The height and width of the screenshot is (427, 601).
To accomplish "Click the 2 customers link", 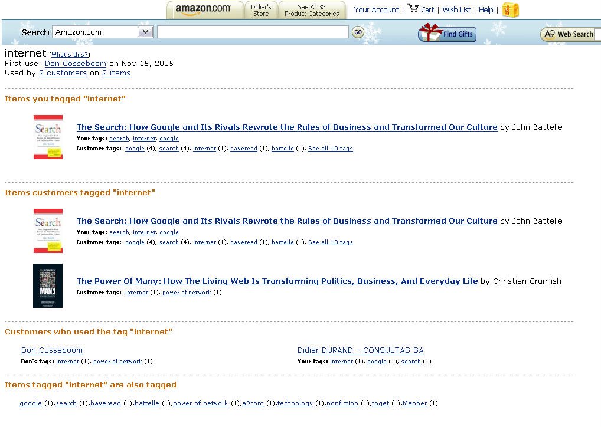I will coord(63,73).
